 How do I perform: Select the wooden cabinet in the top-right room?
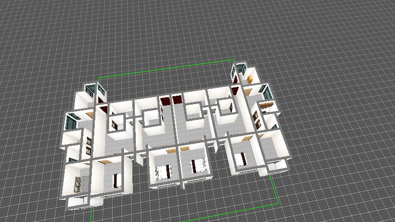coord(250,78)
